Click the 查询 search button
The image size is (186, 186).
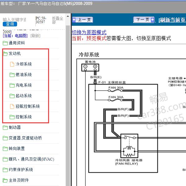pos(10,24)
